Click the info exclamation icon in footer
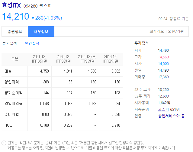193x152 pixels. (4, 143)
